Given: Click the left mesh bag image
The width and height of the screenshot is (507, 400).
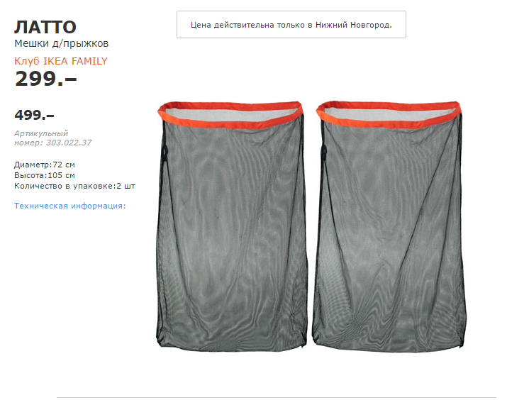Looking at the screenshot, I should tap(231, 226).
